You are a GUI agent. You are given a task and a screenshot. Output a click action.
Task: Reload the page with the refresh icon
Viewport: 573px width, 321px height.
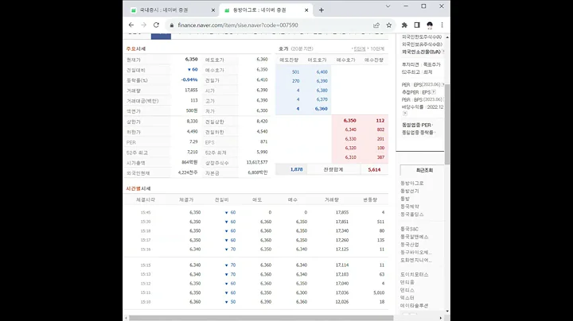pyautogui.click(x=156, y=25)
